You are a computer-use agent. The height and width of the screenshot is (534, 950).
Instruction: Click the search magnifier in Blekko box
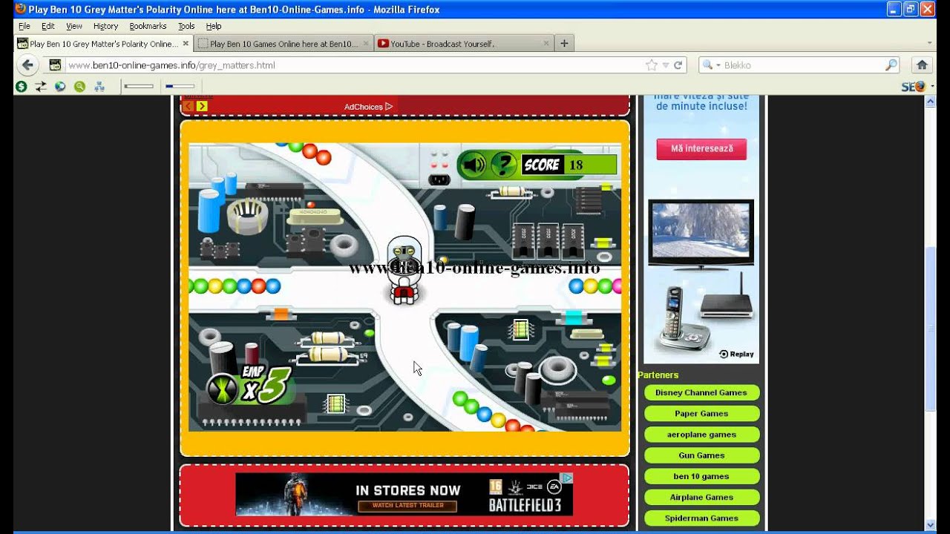pyautogui.click(x=891, y=65)
